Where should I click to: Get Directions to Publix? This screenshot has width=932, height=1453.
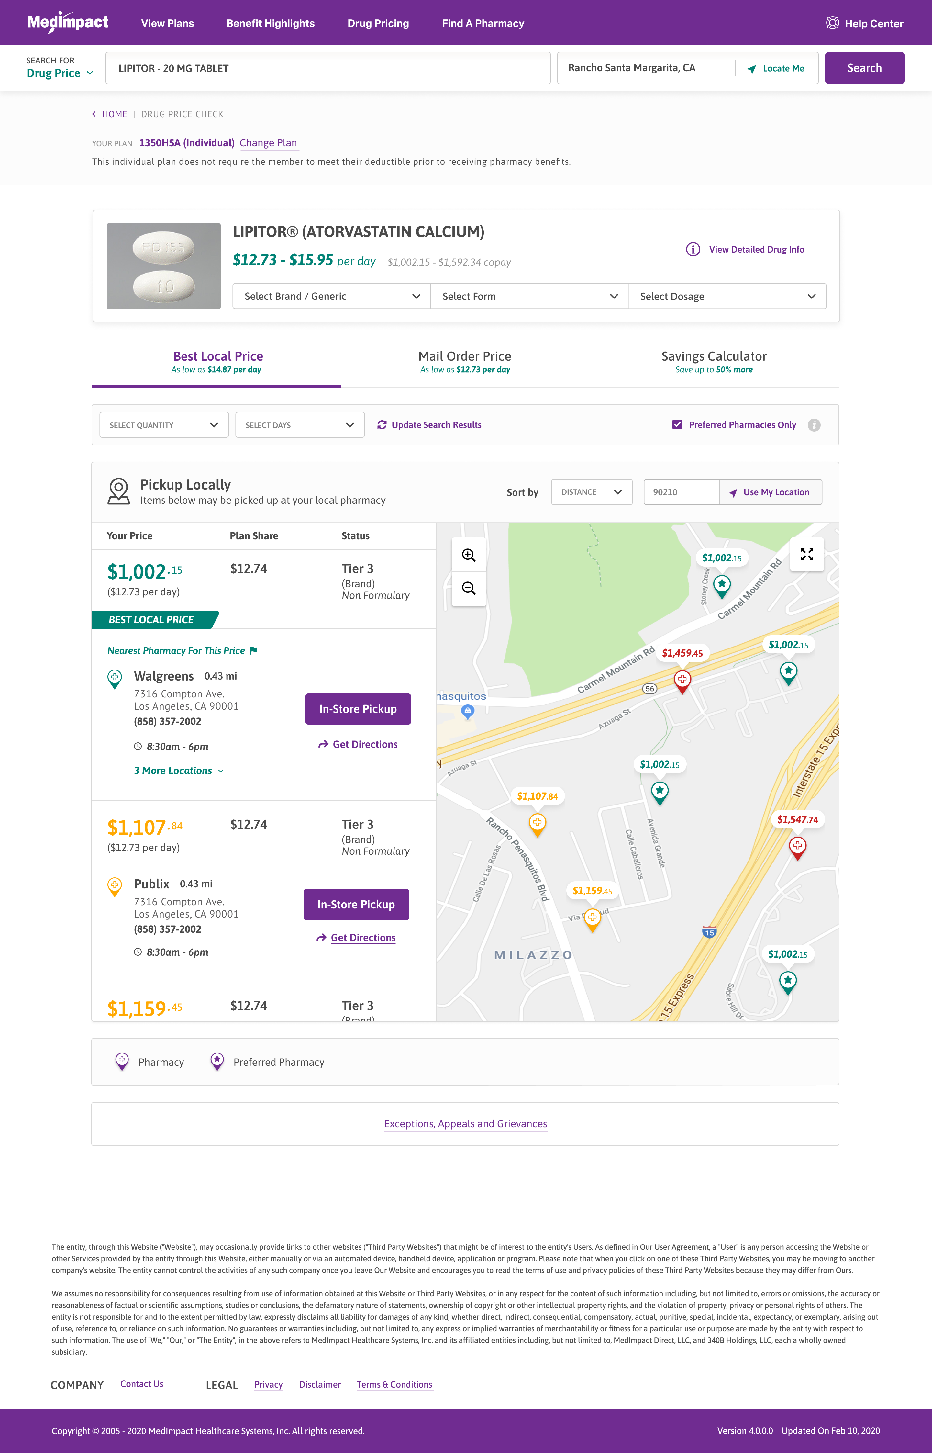click(356, 938)
